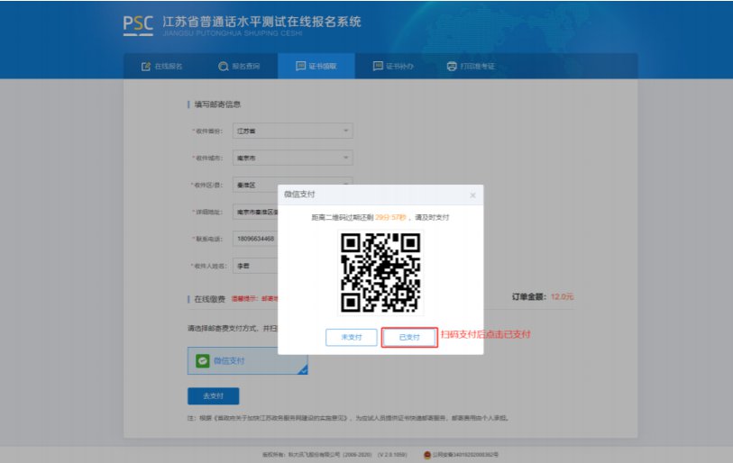Select the 微信支付 payment method option
733x463 pixels.
[247, 360]
